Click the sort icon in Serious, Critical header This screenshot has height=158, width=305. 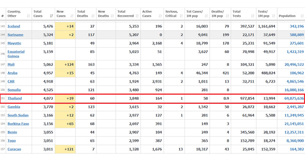(x=181, y=16)
